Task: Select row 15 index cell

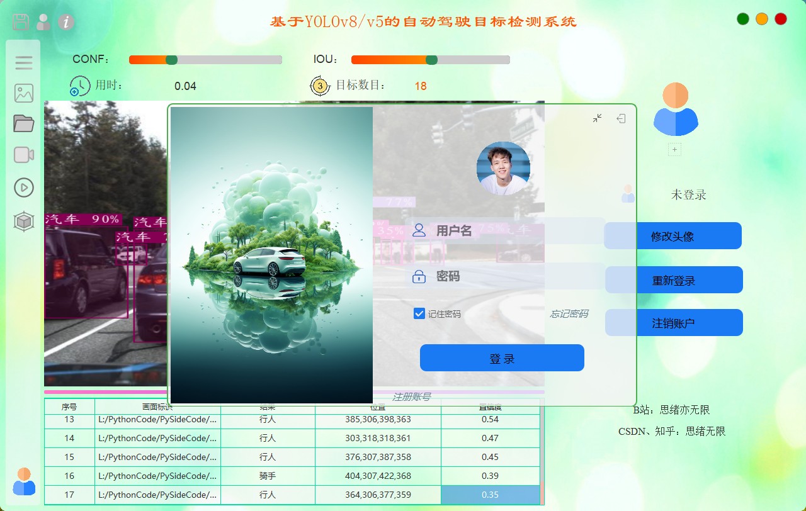Action: pyautogui.click(x=69, y=457)
